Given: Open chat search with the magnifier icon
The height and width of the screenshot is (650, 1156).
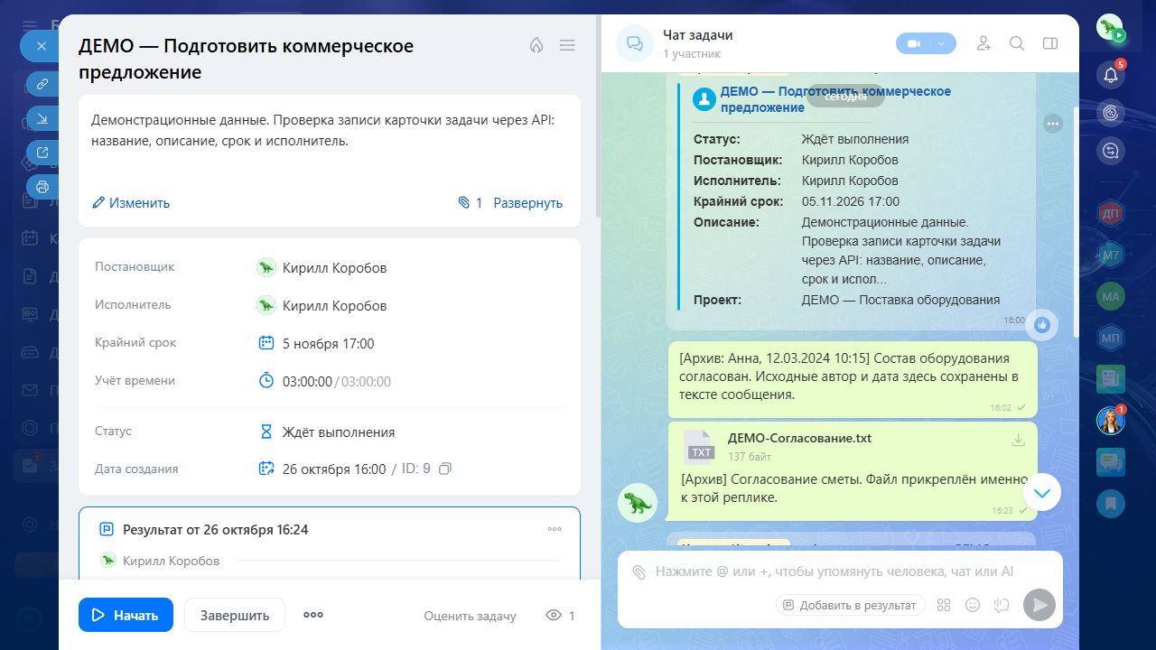Looking at the screenshot, I should (1017, 43).
